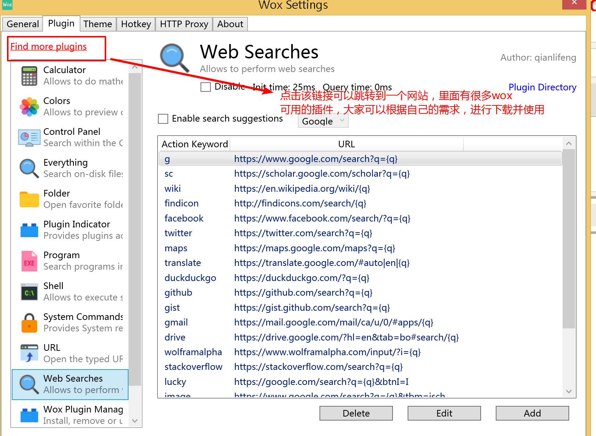Viewport: 596px width, 436px height.
Task: Select Shell plugin title in list
Action: 54,286
